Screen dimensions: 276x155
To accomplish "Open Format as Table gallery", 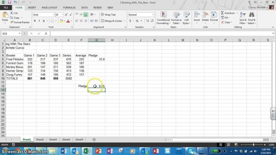I will (176, 18).
